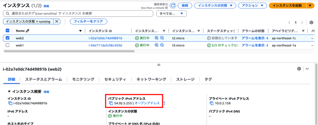The width and height of the screenshot is (318, 125).
Task: Switch to ステータスとアラーム tab
Action: tap(43, 79)
